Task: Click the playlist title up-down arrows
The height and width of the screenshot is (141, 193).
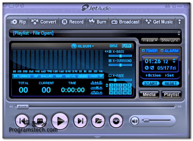Action: [179, 33]
